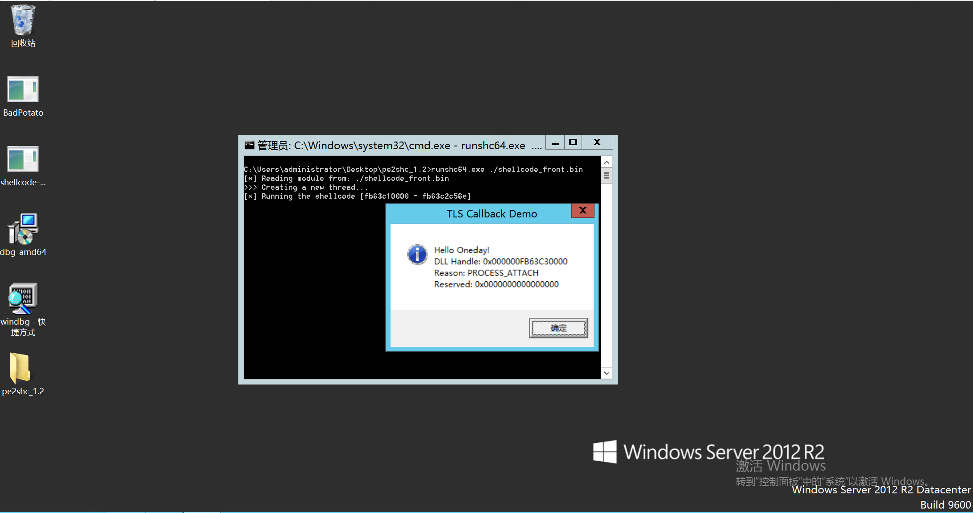Image resolution: width=973 pixels, height=513 pixels.
Task: Click the cmd scrollbar thumb
Action: 607,176
